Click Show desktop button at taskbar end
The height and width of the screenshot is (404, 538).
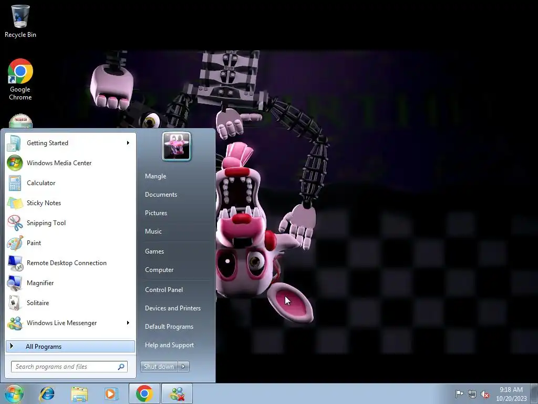[x=534, y=393]
